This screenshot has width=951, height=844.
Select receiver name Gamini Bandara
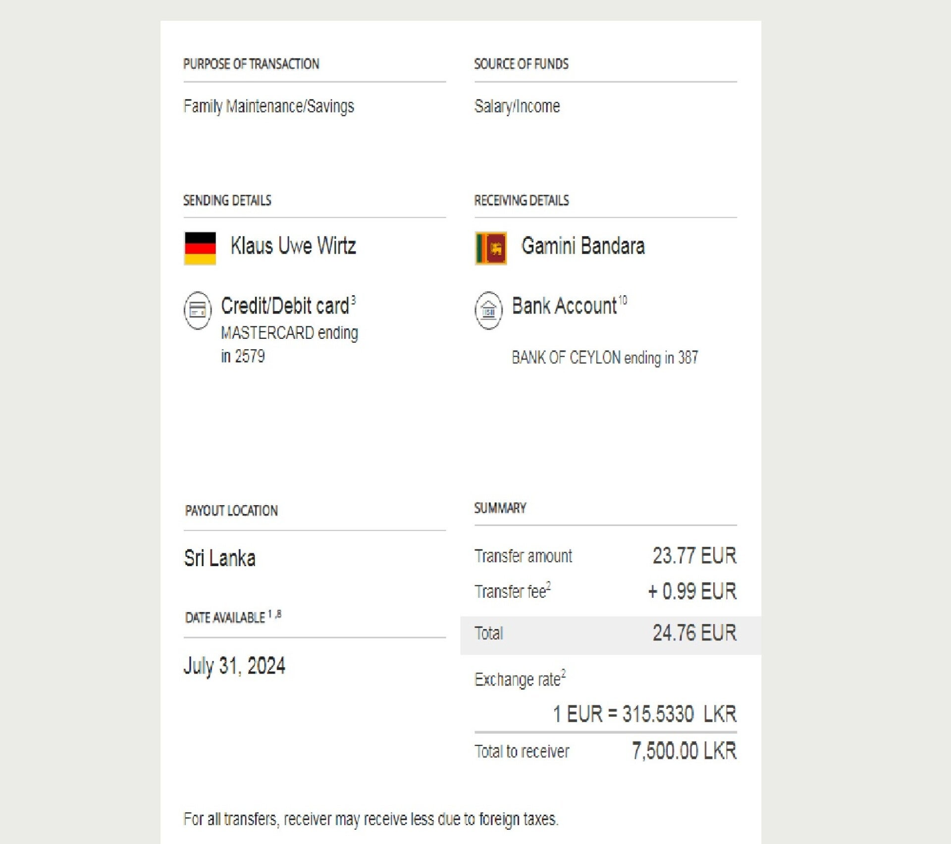583,246
